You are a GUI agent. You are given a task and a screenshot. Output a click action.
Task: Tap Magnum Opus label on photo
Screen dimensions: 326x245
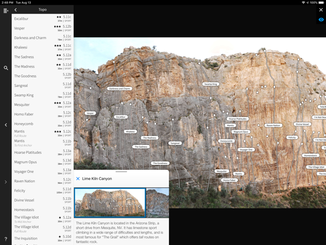(241, 131)
